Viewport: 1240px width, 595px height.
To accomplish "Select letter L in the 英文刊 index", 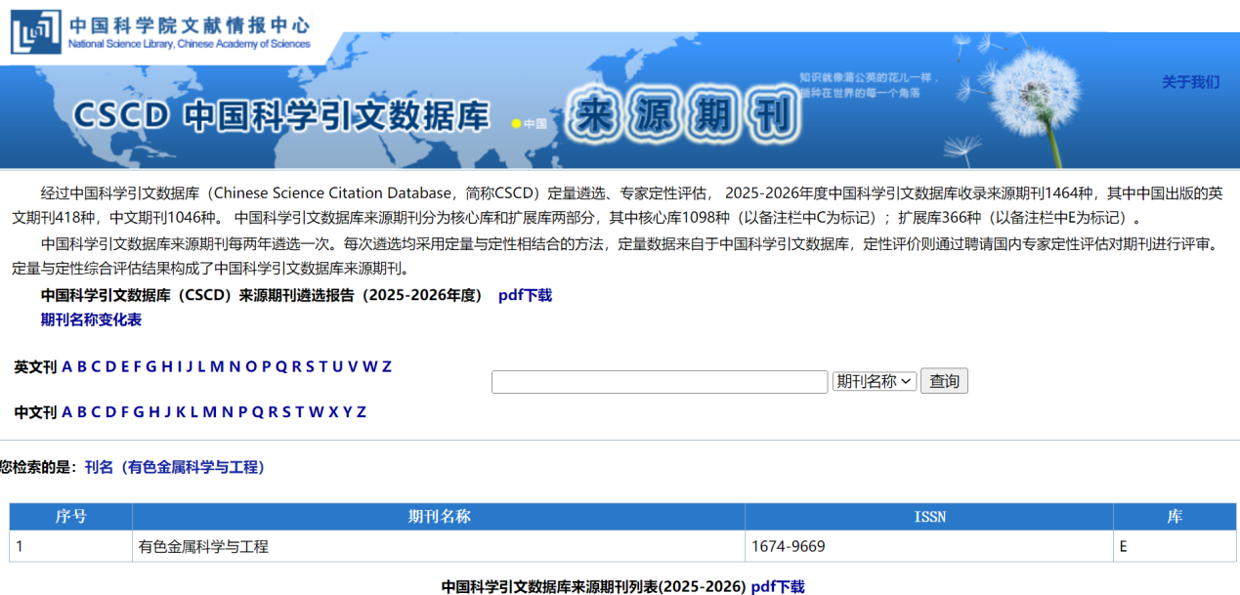I will tap(201, 366).
